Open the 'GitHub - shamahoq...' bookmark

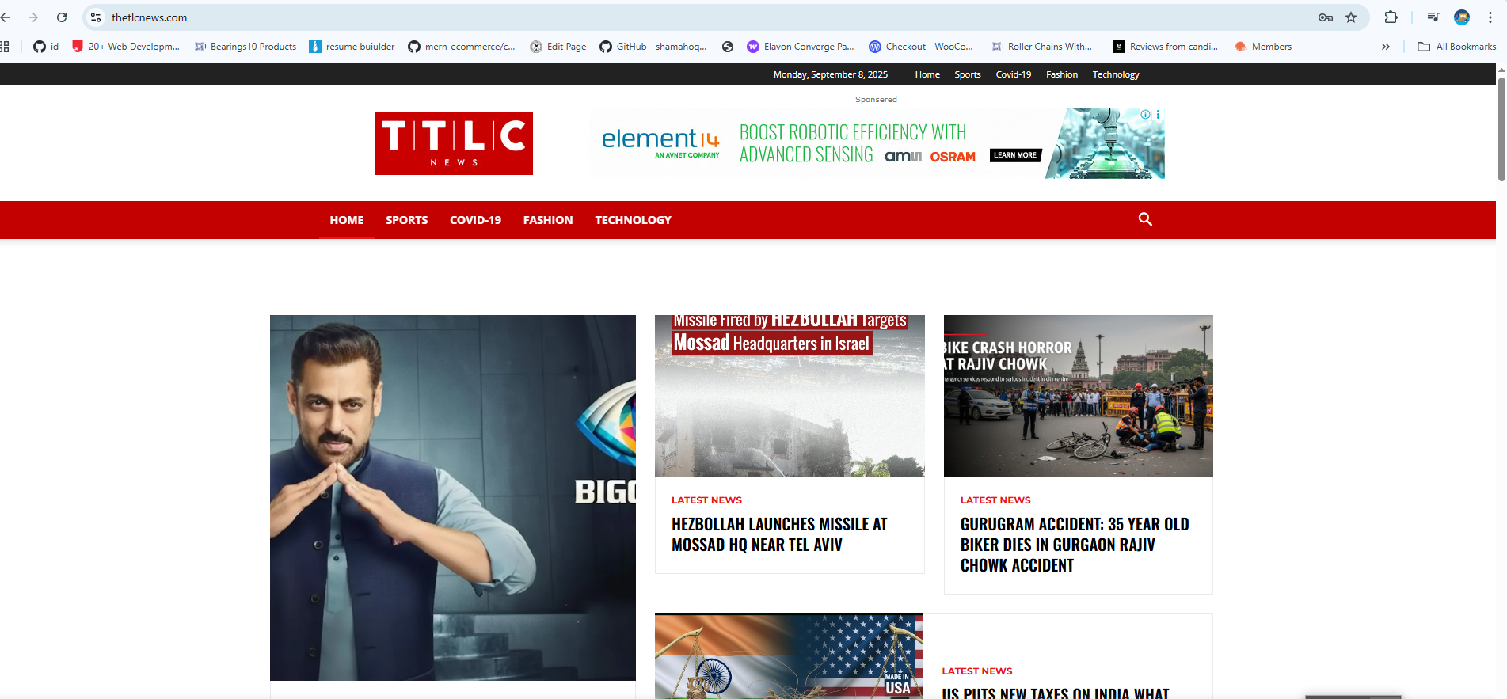click(653, 47)
